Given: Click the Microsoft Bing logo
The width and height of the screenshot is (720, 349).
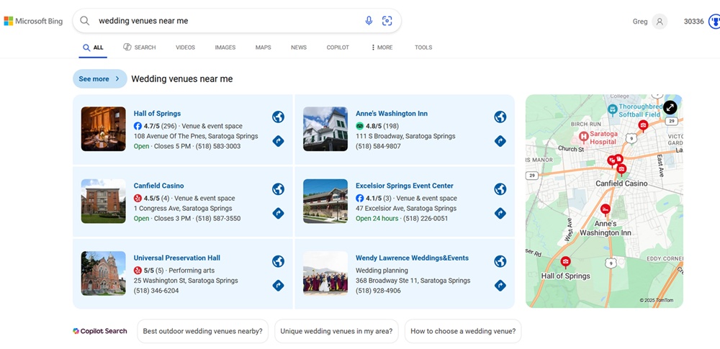Looking at the screenshot, I should [33, 21].
